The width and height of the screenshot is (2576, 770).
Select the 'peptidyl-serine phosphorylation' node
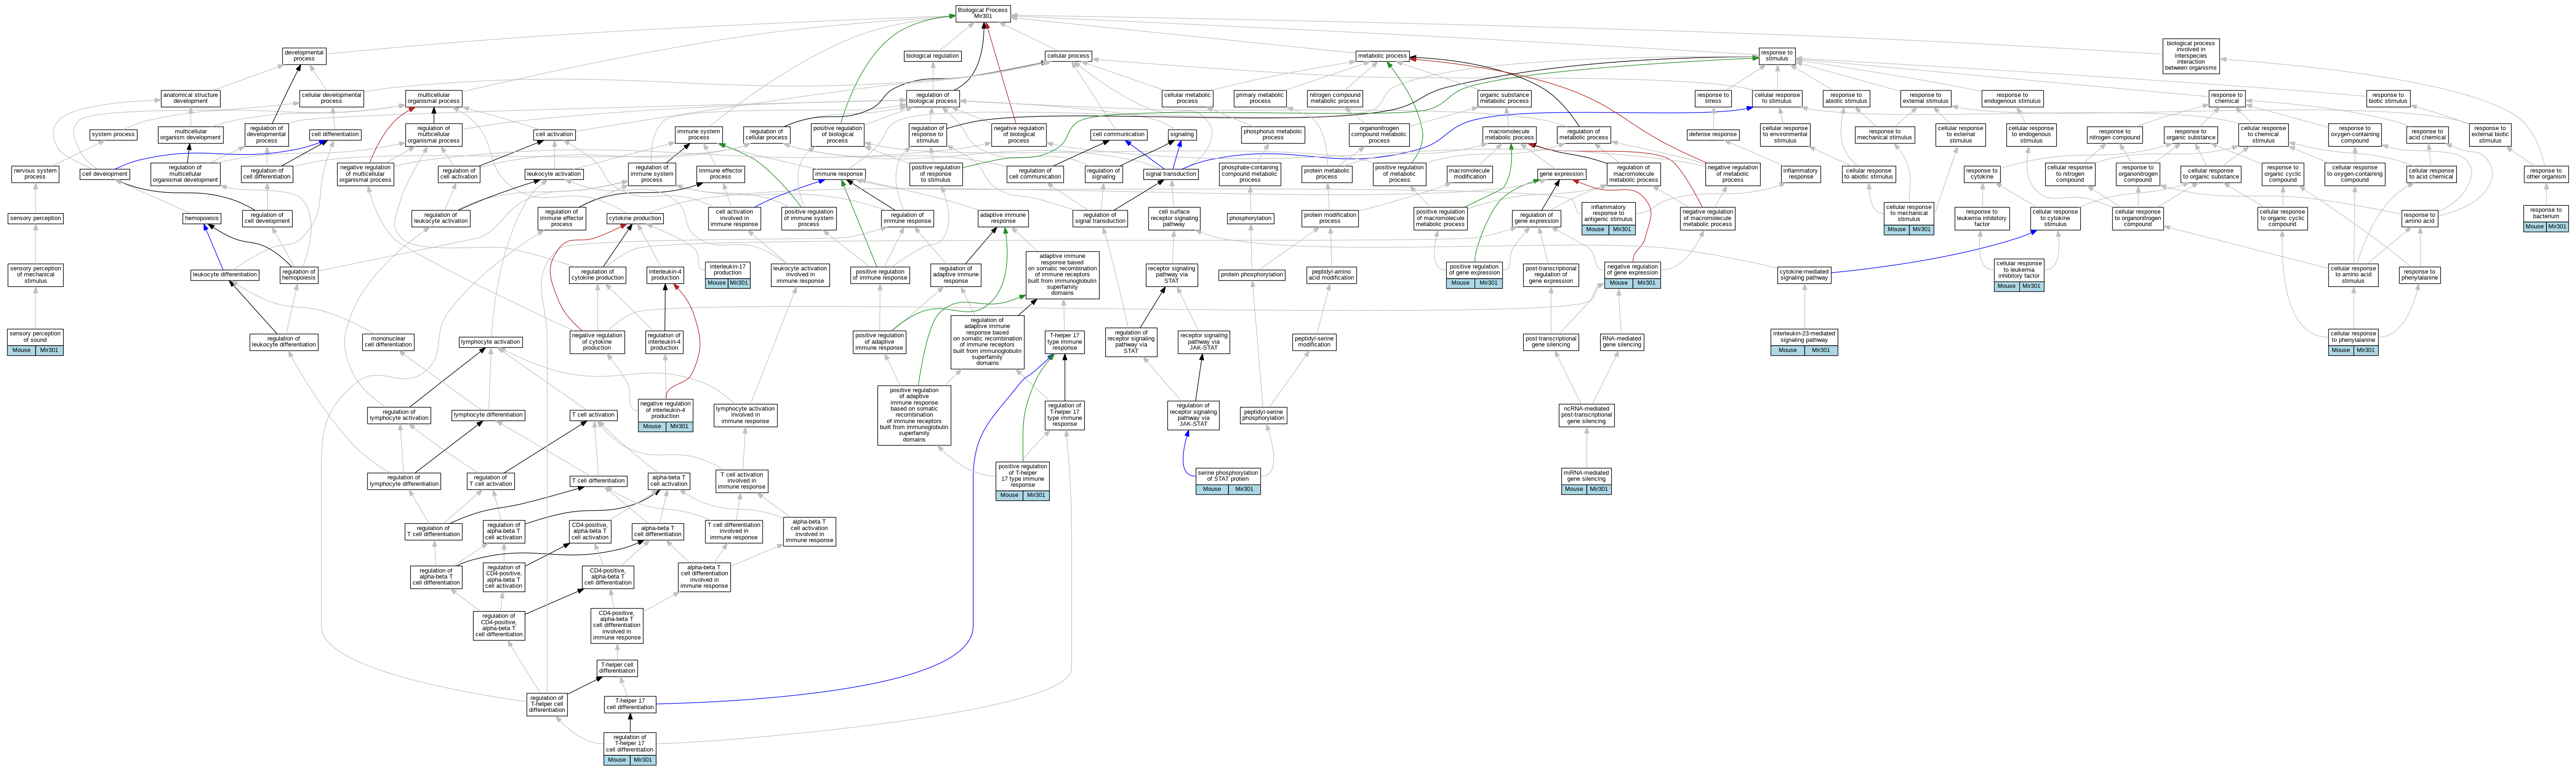tap(1263, 415)
